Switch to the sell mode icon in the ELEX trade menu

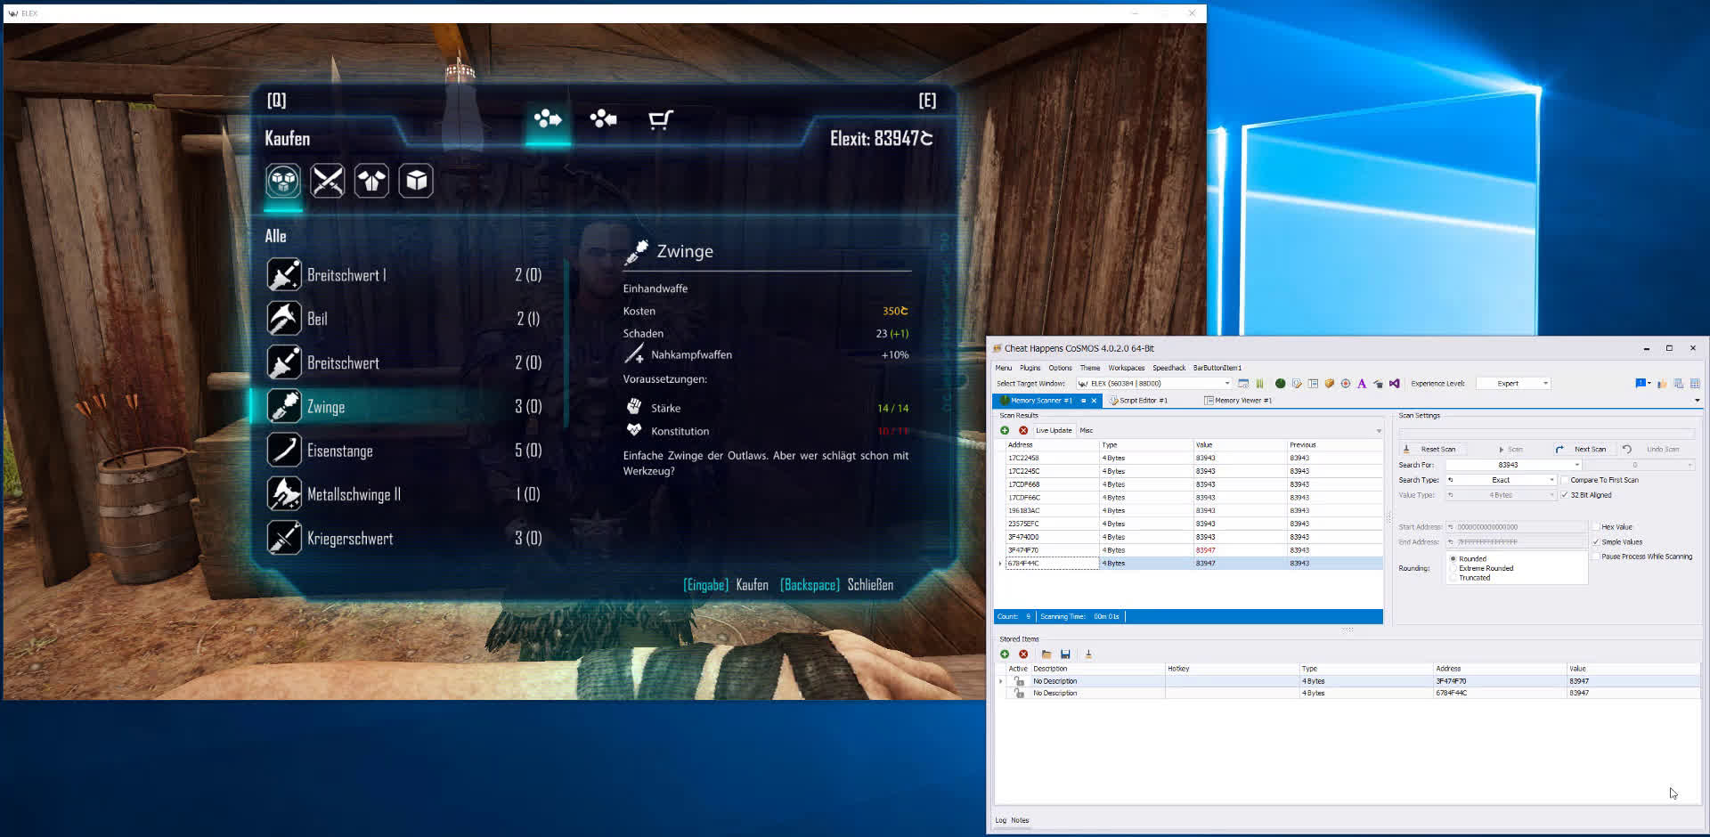point(603,118)
